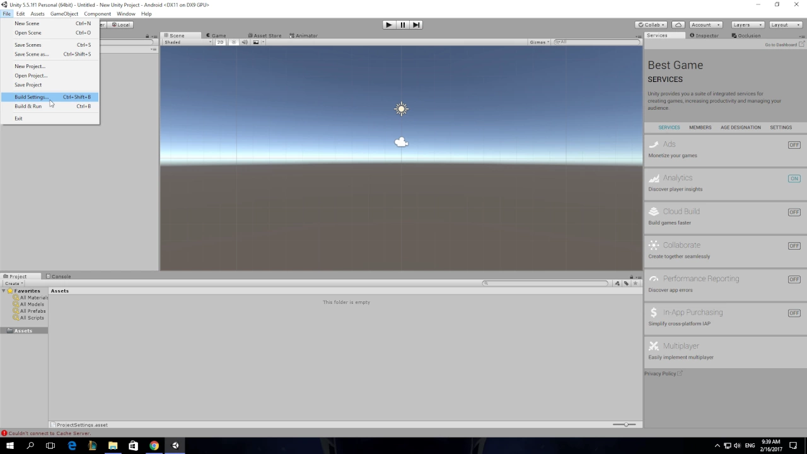Click Exit in the File menu
Viewport: 807px width, 454px height.
[x=50, y=119]
